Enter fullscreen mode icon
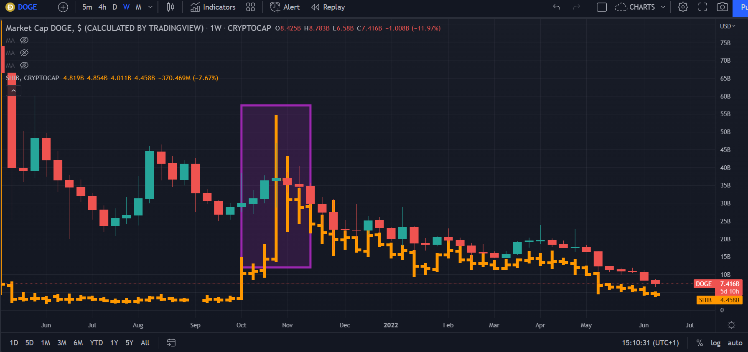Image resolution: width=748 pixels, height=352 pixels. point(703,7)
